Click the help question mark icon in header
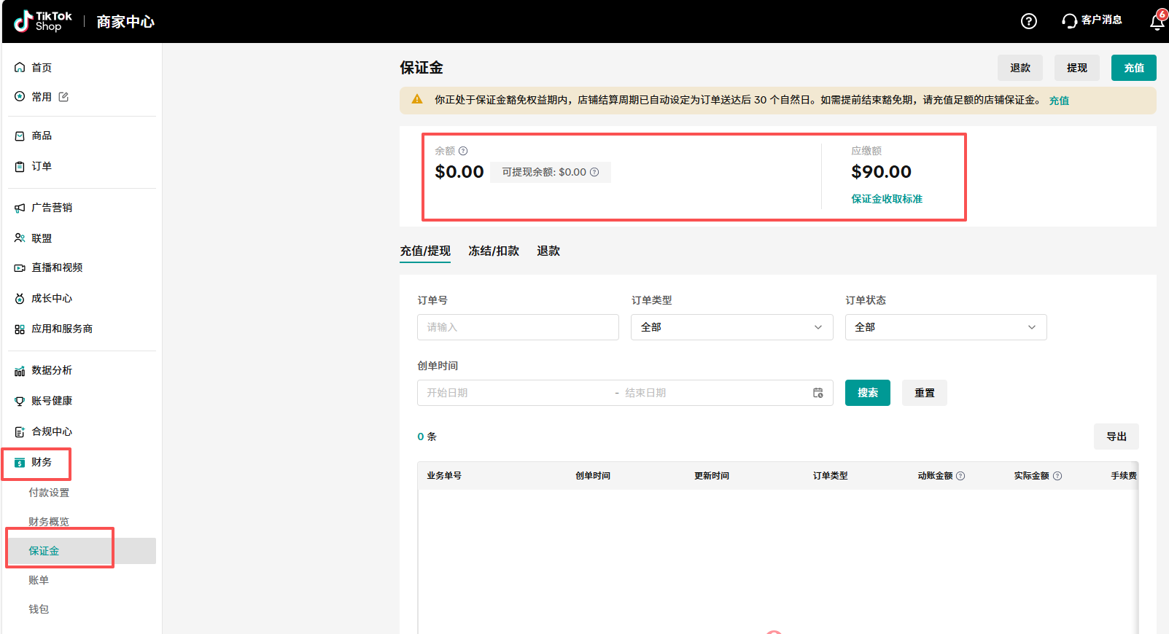 [1028, 21]
